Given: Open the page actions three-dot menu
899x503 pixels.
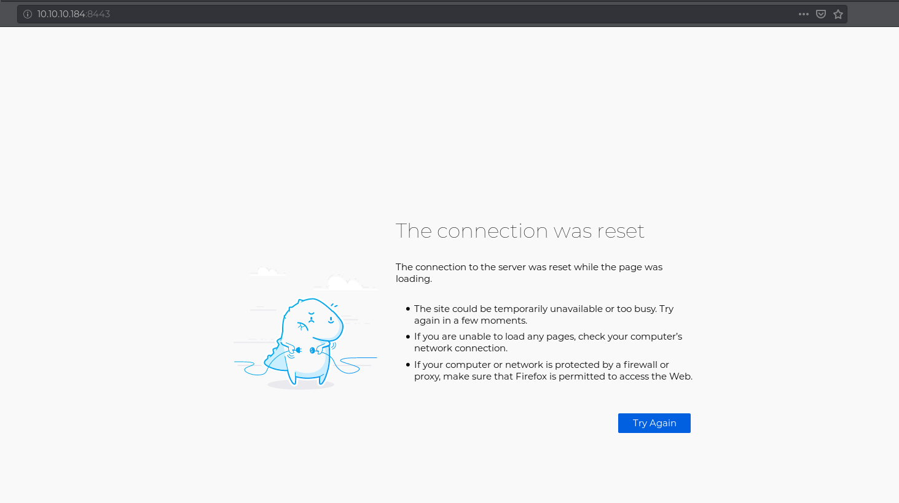Looking at the screenshot, I should [804, 14].
